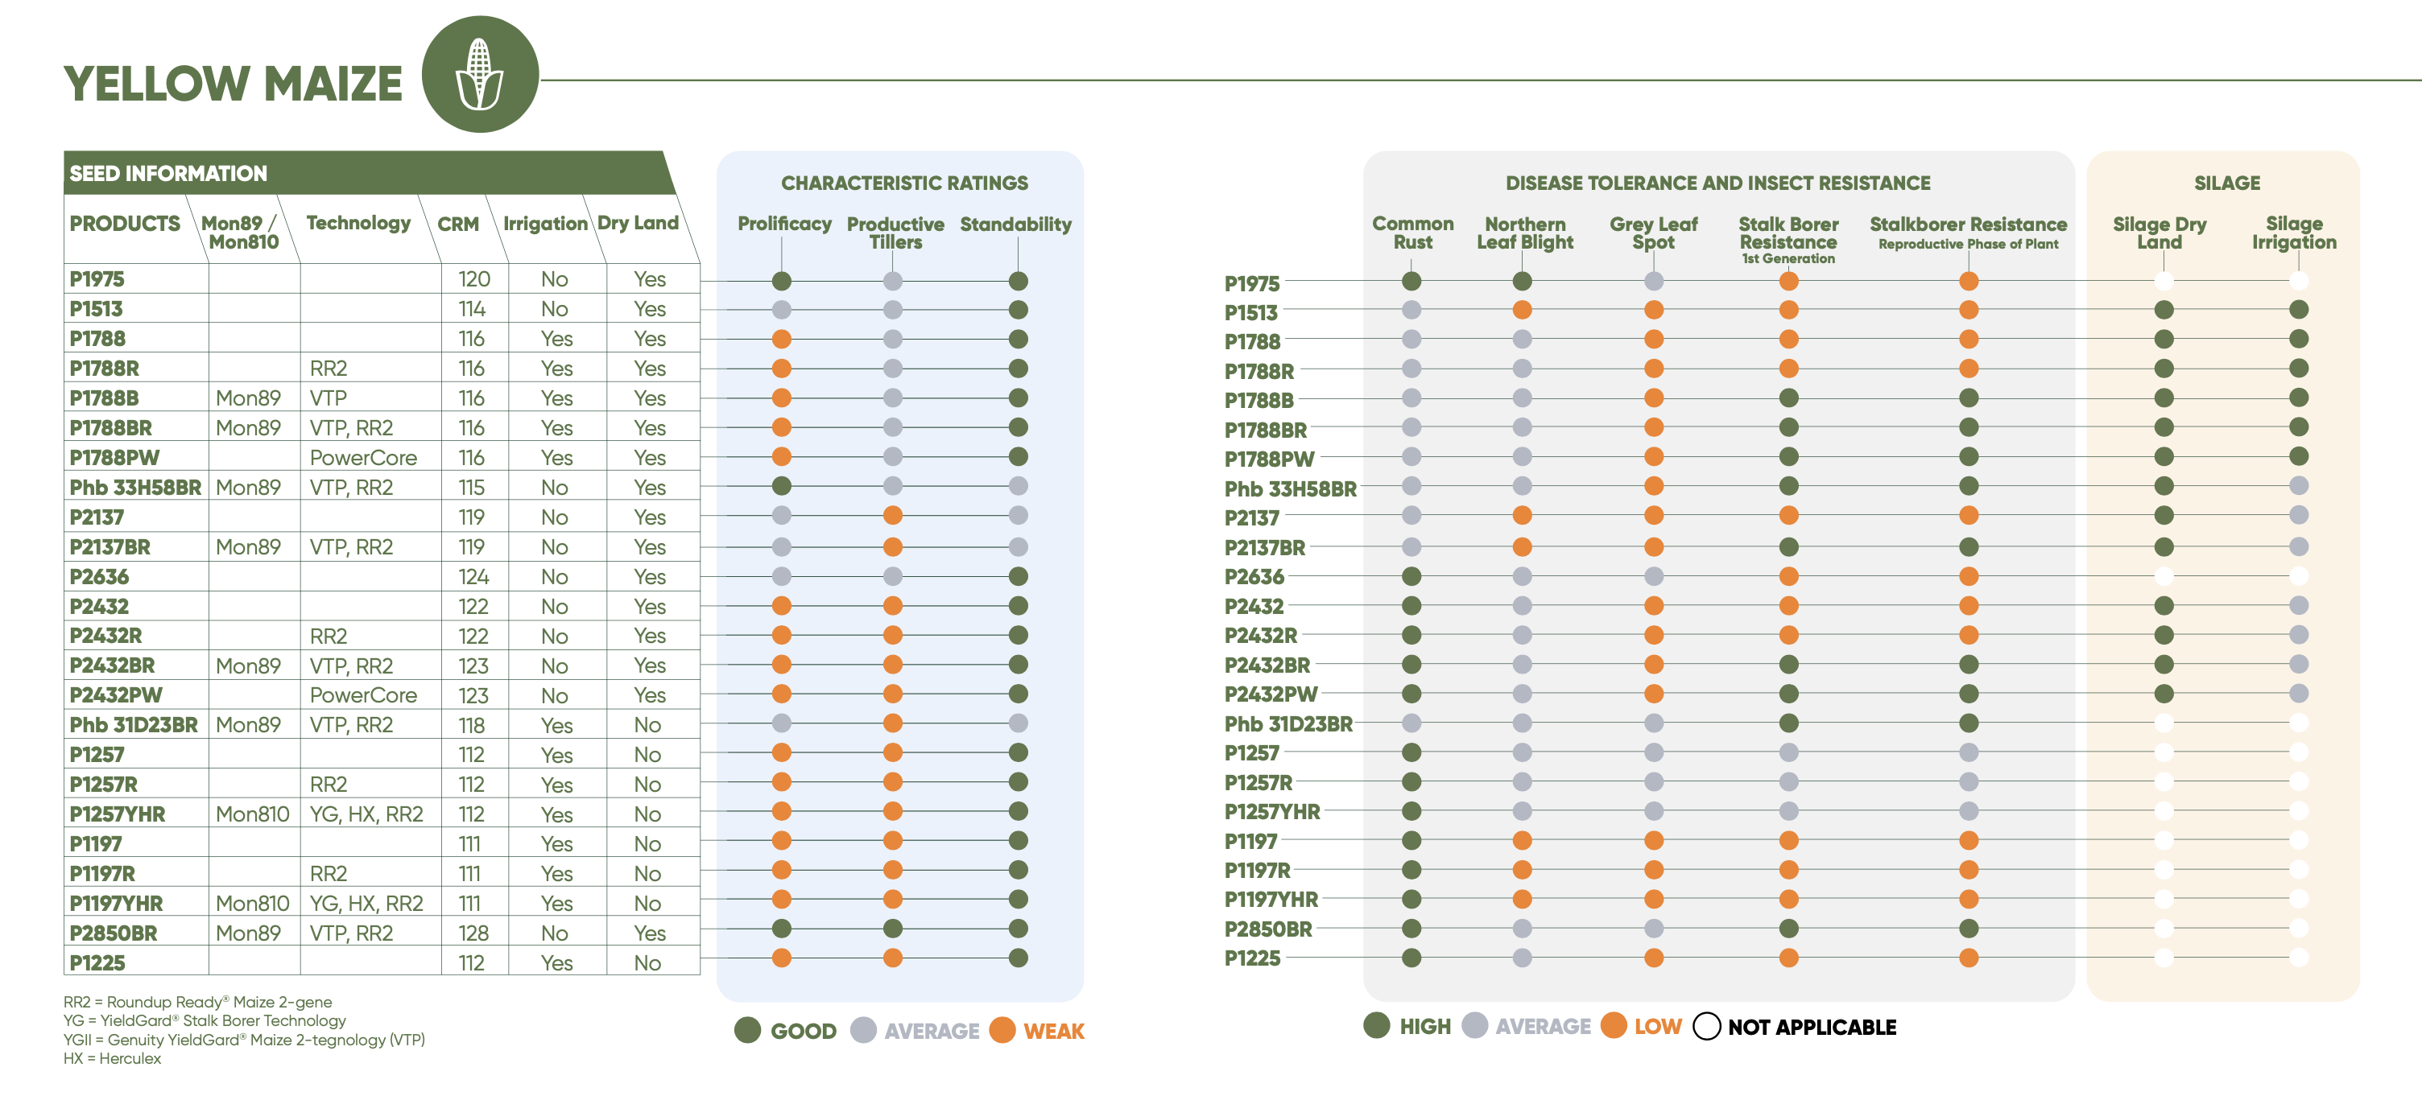Click the P1225 Common Rust rating dot
Screen dimensions: 2422x1096
click(1411, 958)
